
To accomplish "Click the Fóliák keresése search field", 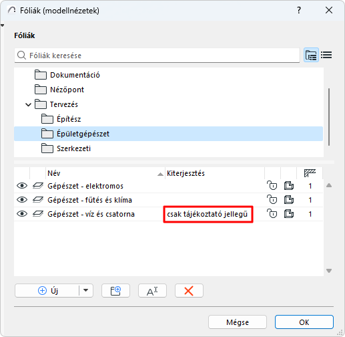I will 157,55.
